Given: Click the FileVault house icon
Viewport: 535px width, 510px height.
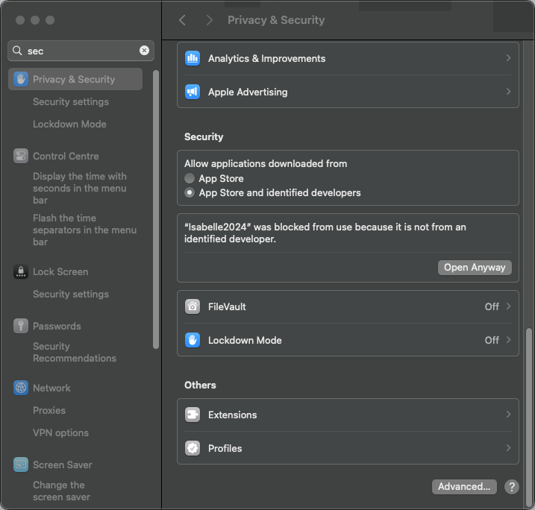Looking at the screenshot, I should [193, 306].
